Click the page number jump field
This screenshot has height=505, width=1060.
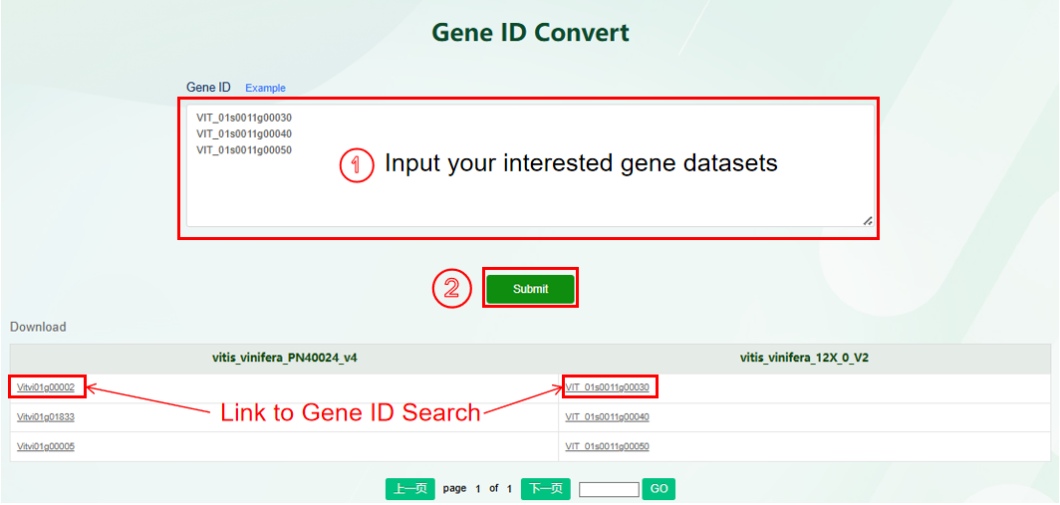pyautogui.click(x=609, y=489)
